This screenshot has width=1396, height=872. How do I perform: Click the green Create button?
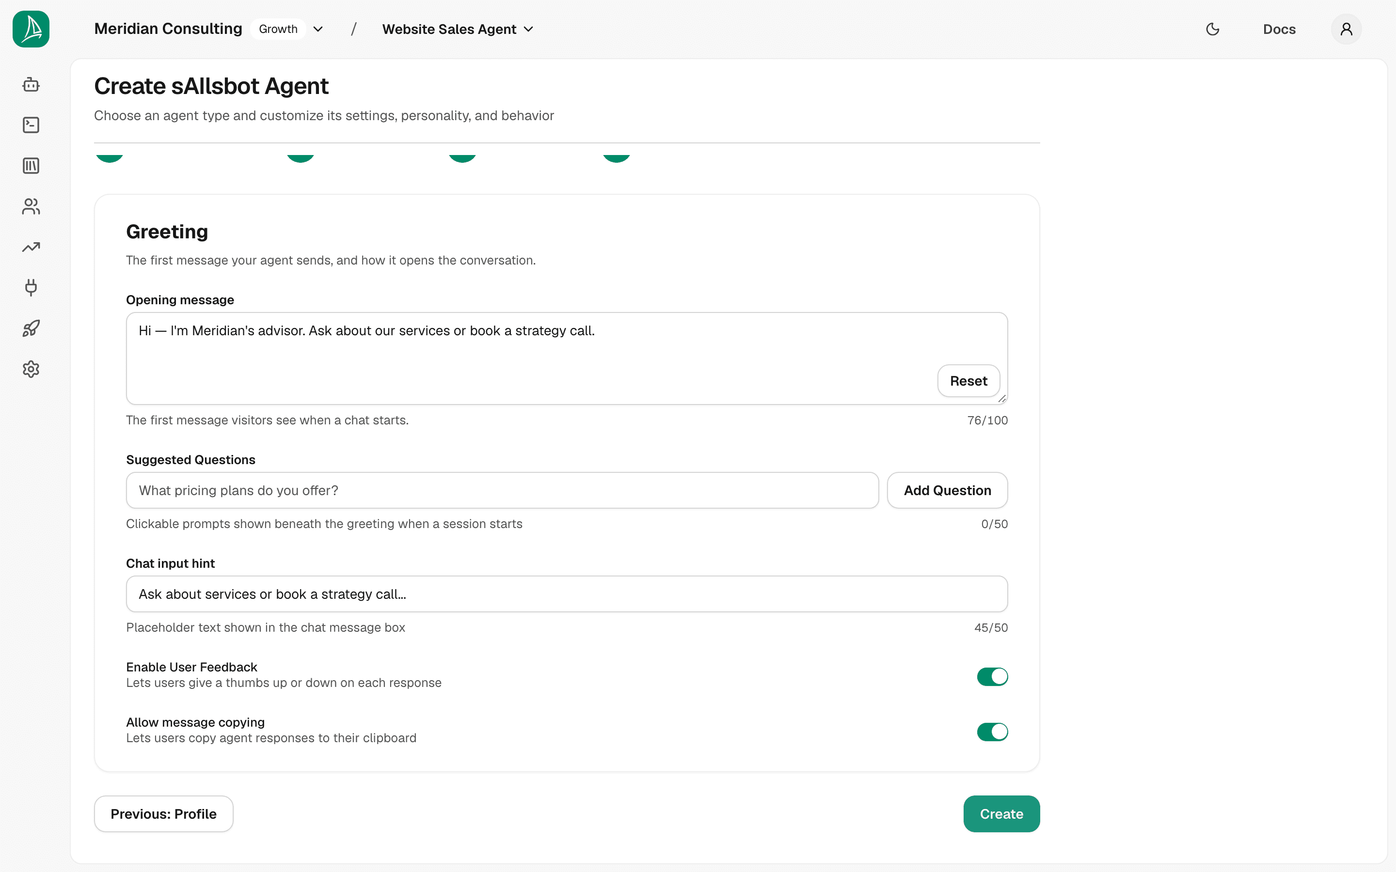[x=1001, y=814]
